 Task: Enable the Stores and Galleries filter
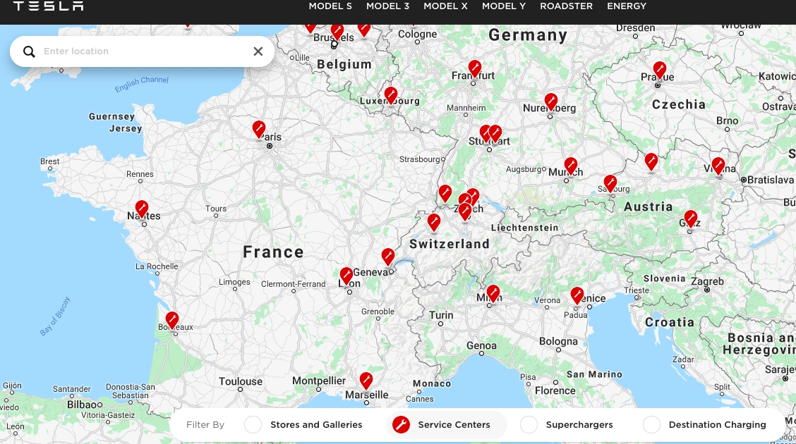point(253,425)
